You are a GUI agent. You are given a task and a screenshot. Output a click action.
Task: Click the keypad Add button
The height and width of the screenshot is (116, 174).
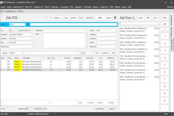click(x=165, y=24)
